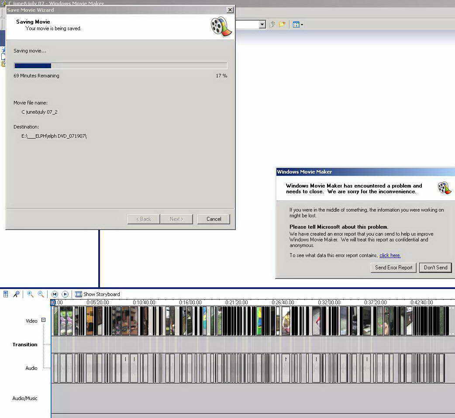Click timeline ruler at 0:37:20.00

coord(376,303)
